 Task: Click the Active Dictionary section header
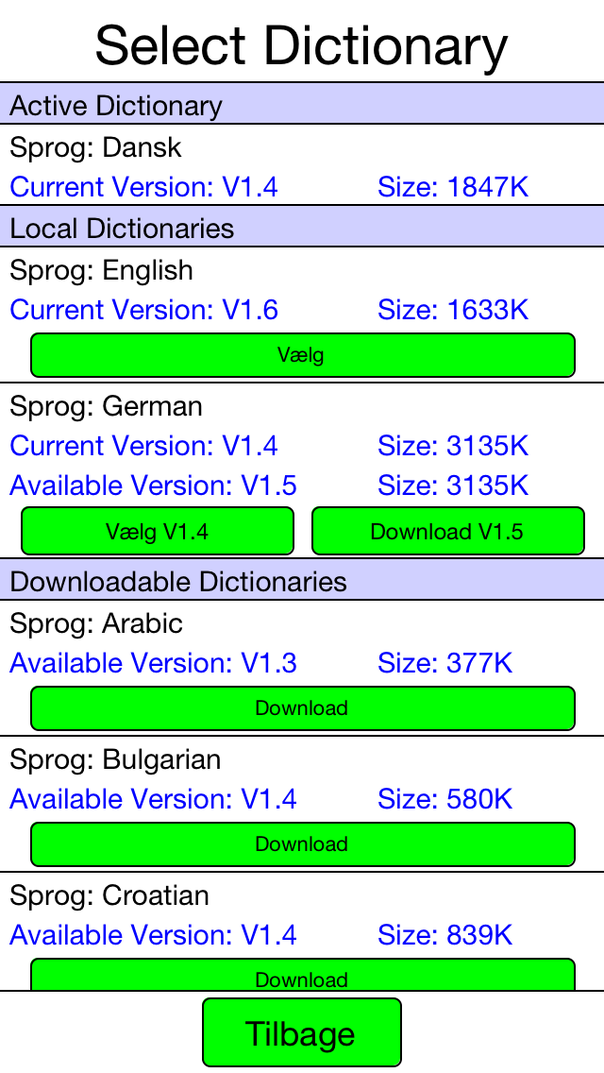coord(302,106)
